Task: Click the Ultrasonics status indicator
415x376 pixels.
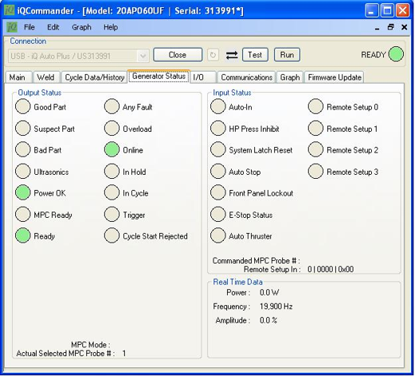Action: pyautogui.click(x=23, y=171)
